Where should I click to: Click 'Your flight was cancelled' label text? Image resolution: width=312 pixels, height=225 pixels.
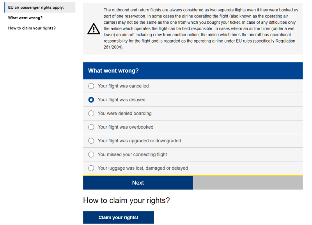click(x=123, y=86)
